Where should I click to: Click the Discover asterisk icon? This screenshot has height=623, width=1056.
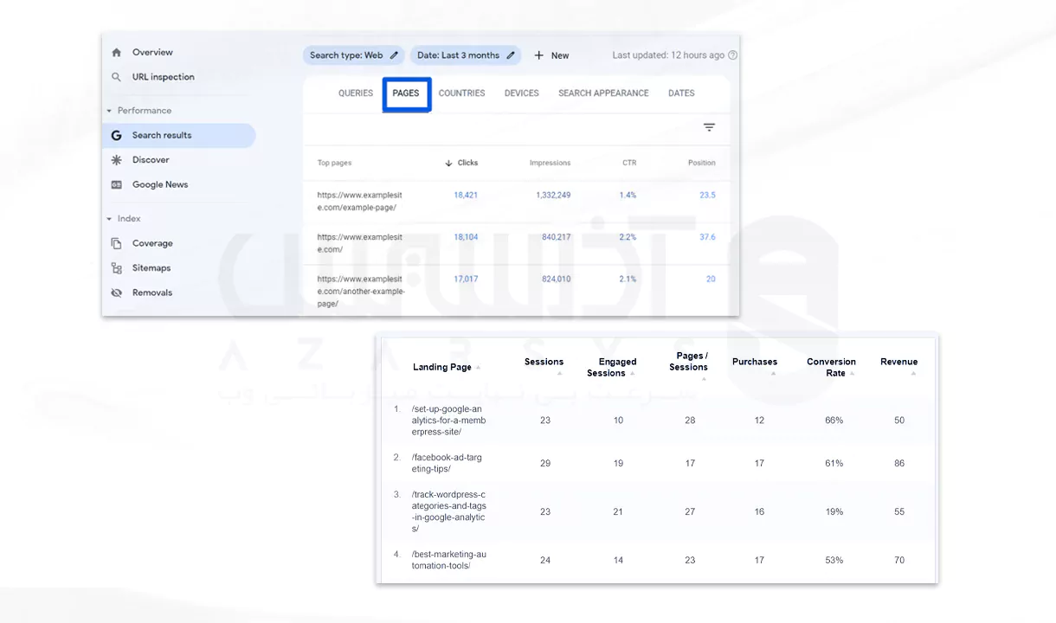click(117, 160)
